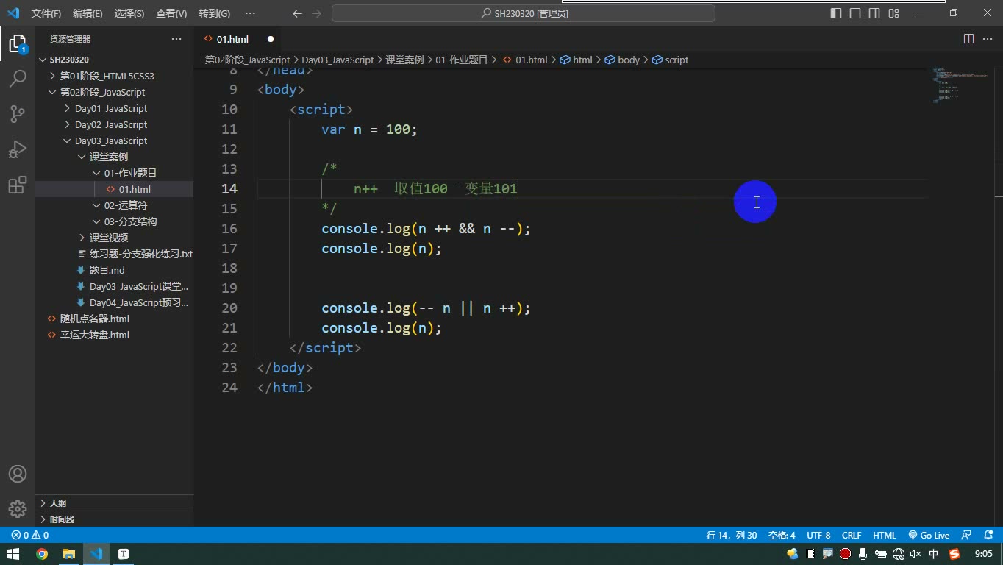Open the 文件(F) menu

coord(46,13)
